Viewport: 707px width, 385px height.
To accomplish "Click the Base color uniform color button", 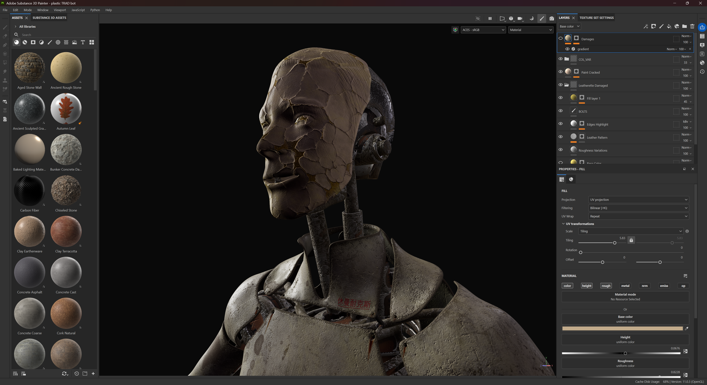I will [x=625, y=319].
